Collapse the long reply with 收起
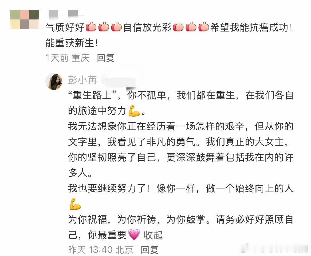Viewport: 311px width, 256px height. click(153, 235)
